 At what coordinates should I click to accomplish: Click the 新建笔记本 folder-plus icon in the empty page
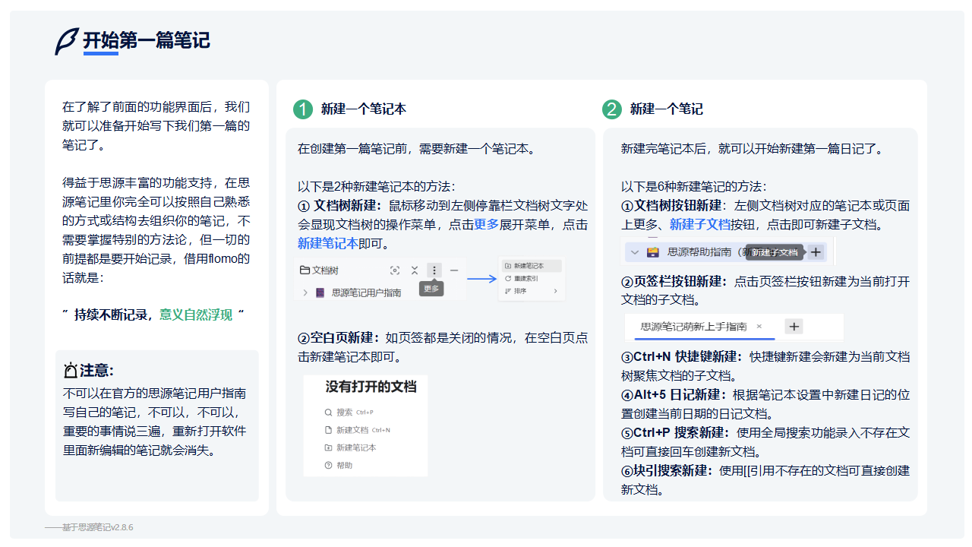click(328, 447)
